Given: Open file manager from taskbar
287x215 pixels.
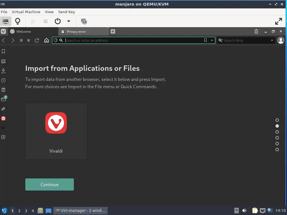Looking at the screenshot, I should [40, 211].
